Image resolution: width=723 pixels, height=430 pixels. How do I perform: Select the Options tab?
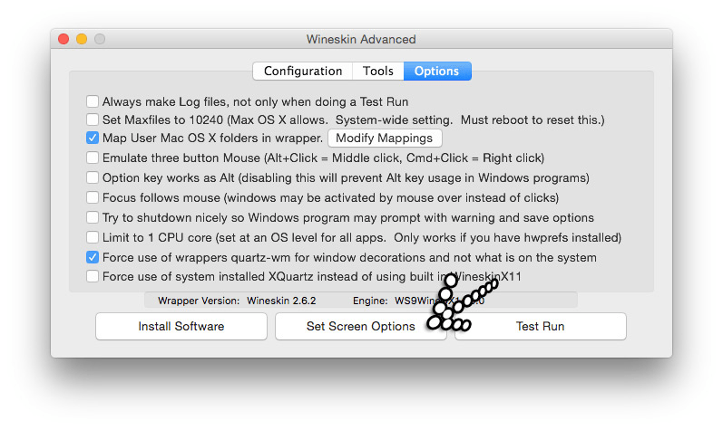pos(437,71)
